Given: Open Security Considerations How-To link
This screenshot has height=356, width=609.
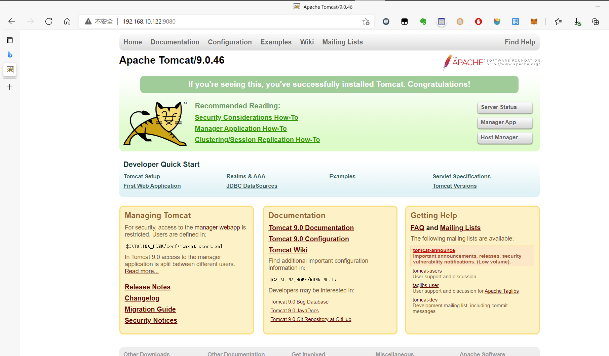Looking at the screenshot, I should pos(246,117).
